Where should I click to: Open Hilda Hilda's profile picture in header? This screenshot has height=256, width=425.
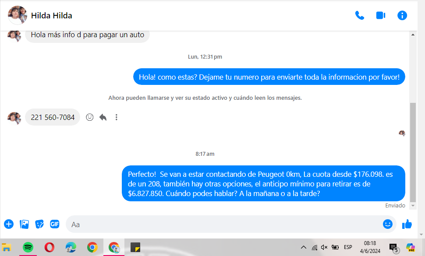(x=18, y=15)
